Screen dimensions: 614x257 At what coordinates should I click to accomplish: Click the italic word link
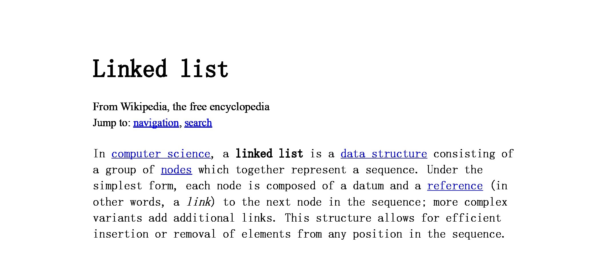click(199, 202)
